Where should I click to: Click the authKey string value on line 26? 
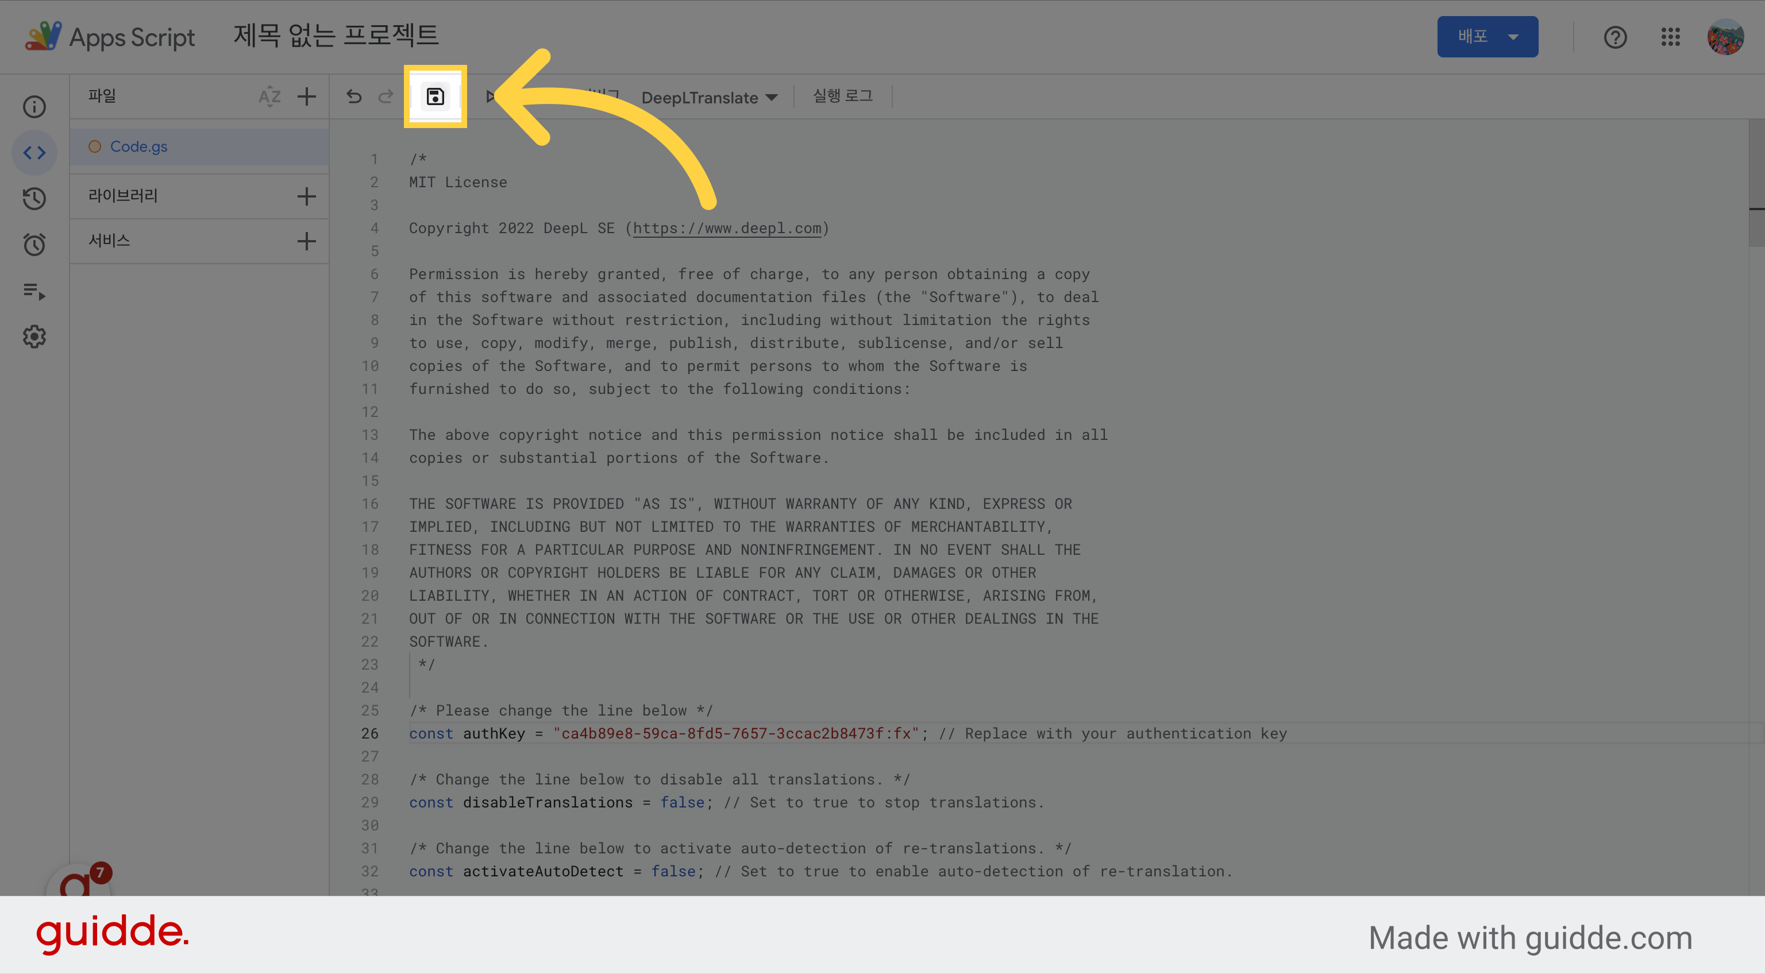[x=736, y=733]
